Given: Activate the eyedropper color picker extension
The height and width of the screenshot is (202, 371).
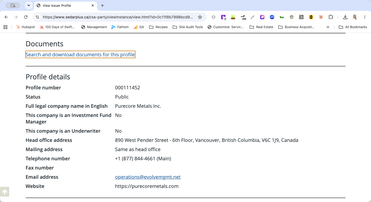Looking at the screenshot, I should point(253,17).
